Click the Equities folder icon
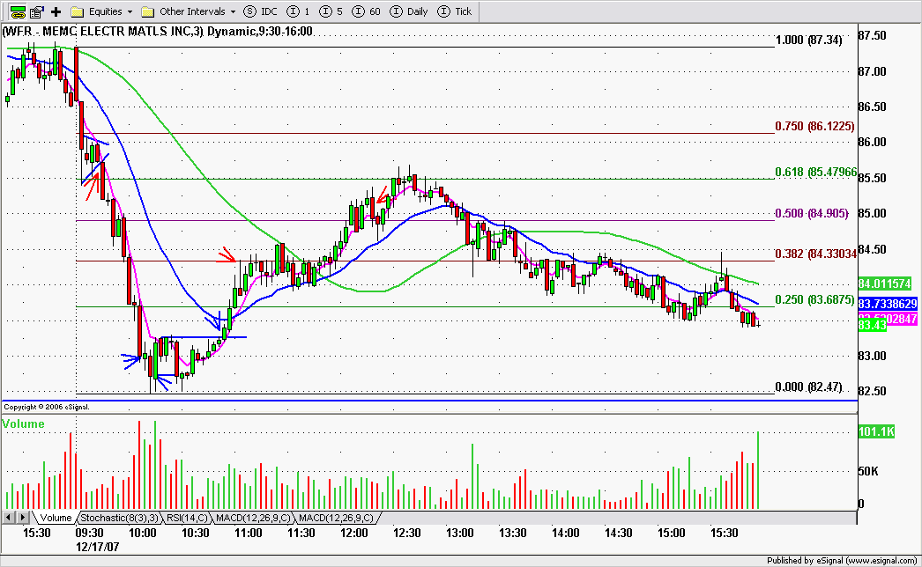This screenshot has height=567, width=922. 77,11
